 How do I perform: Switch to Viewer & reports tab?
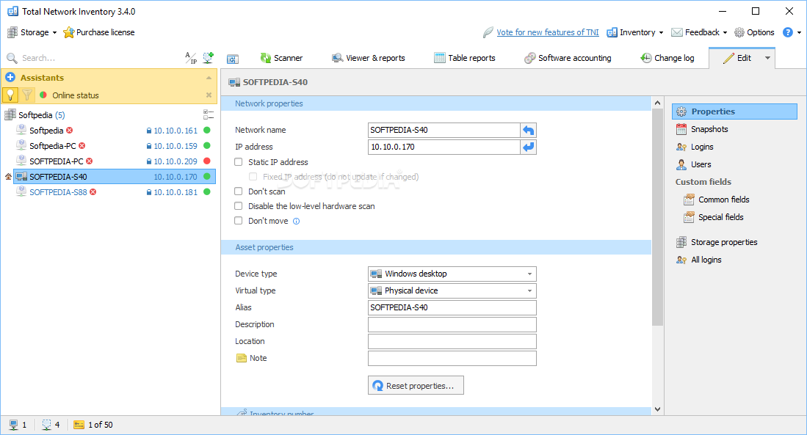369,58
